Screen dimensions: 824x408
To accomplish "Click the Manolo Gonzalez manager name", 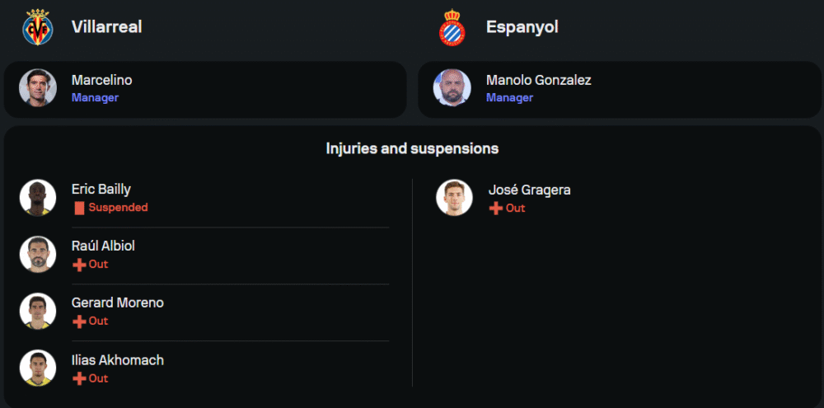I will pos(538,80).
